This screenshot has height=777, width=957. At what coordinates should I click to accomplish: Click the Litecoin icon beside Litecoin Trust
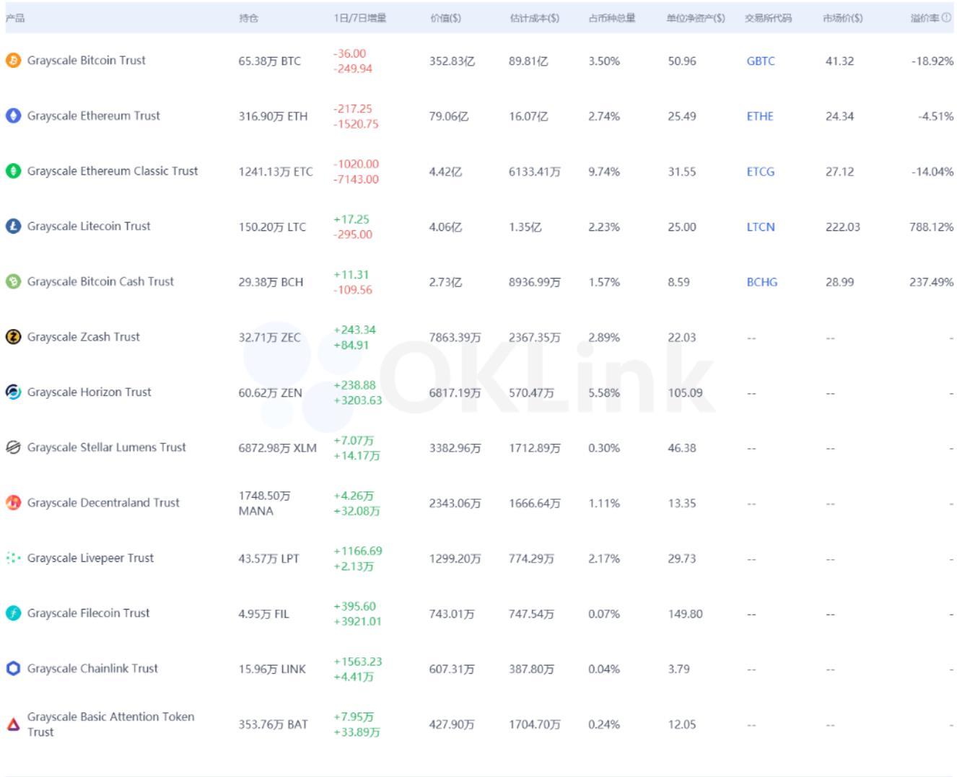pyautogui.click(x=13, y=227)
